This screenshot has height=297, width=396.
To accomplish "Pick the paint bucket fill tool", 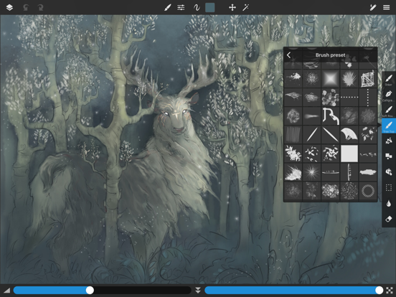I will [389, 172].
